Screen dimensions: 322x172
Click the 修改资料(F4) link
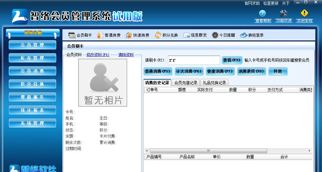click(98, 55)
